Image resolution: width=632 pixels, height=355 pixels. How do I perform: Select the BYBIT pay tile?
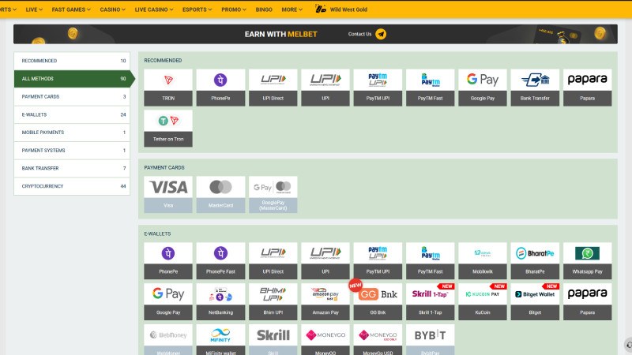(430, 339)
